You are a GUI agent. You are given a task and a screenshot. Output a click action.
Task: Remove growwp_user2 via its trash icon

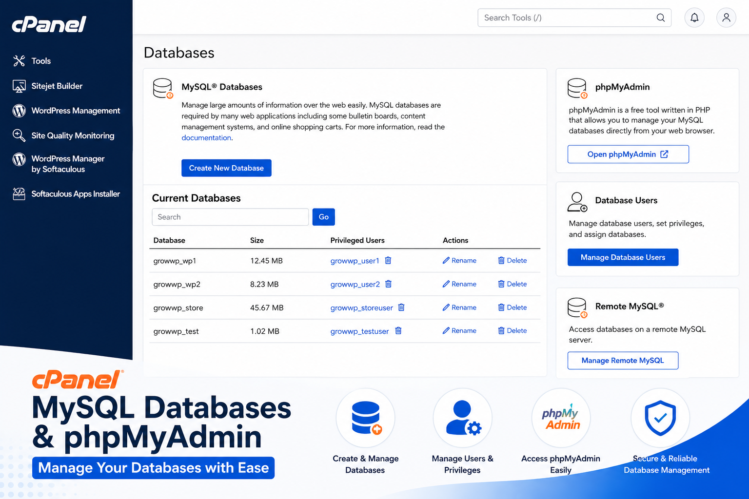coord(389,284)
